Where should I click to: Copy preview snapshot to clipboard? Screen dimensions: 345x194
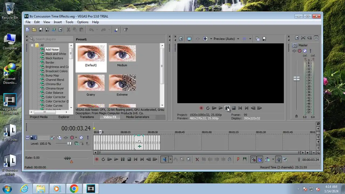(x=257, y=39)
